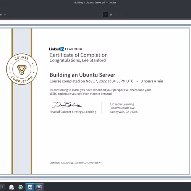191x191 pixels.
Task: Click the 'Building an Ubuntu Server' heading
Action: (83, 75)
